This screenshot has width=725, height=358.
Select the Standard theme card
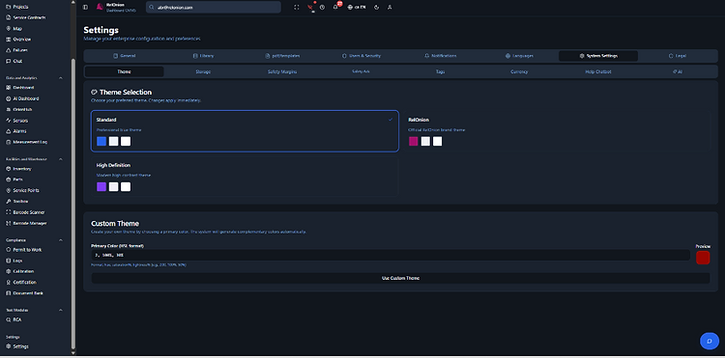[245, 131]
